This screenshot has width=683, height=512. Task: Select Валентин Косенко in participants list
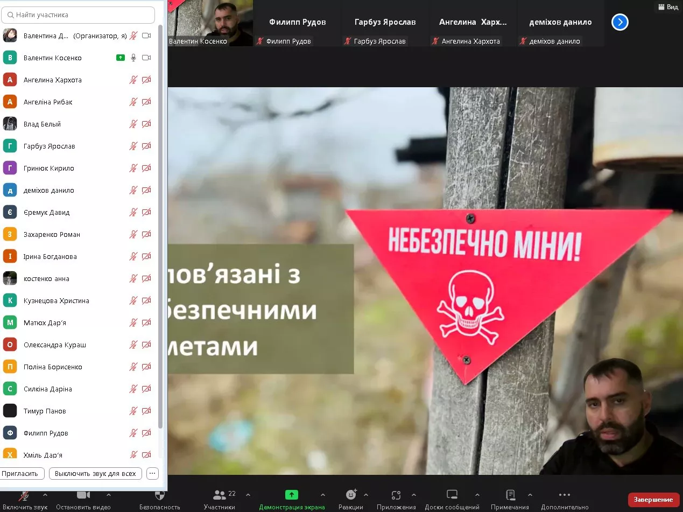click(53, 58)
